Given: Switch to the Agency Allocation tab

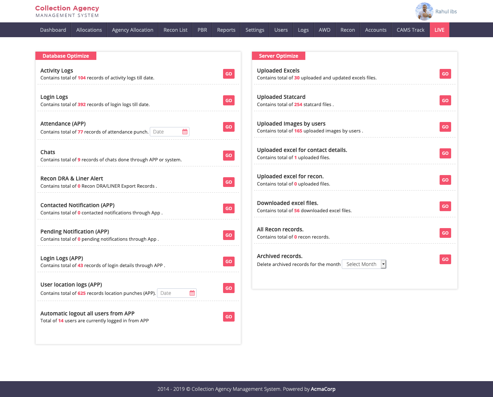Looking at the screenshot, I should click(x=132, y=30).
